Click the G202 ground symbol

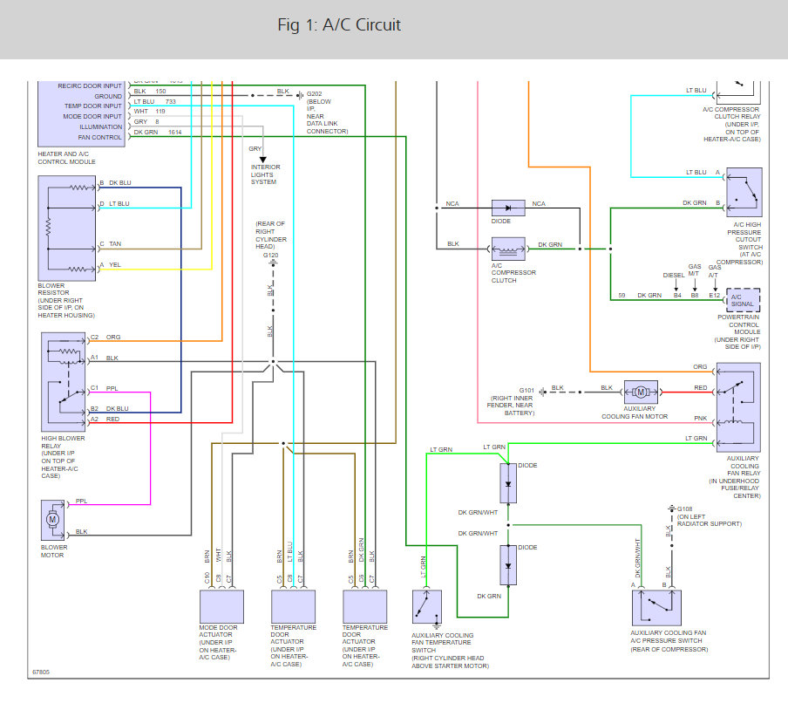(x=300, y=95)
